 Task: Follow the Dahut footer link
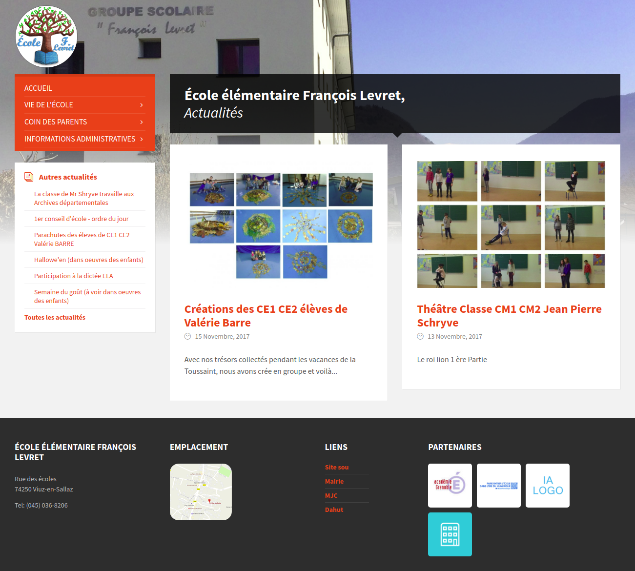point(334,510)
